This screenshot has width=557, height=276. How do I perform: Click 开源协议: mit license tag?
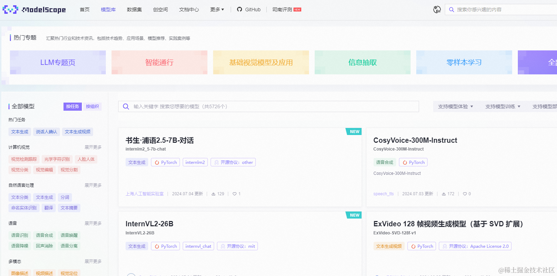[237, 246]
